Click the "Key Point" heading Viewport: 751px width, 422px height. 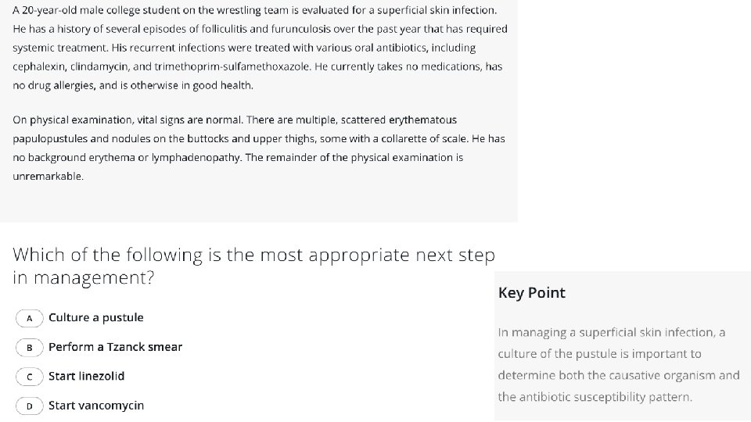pyautogui.click(x=531, y=293)
